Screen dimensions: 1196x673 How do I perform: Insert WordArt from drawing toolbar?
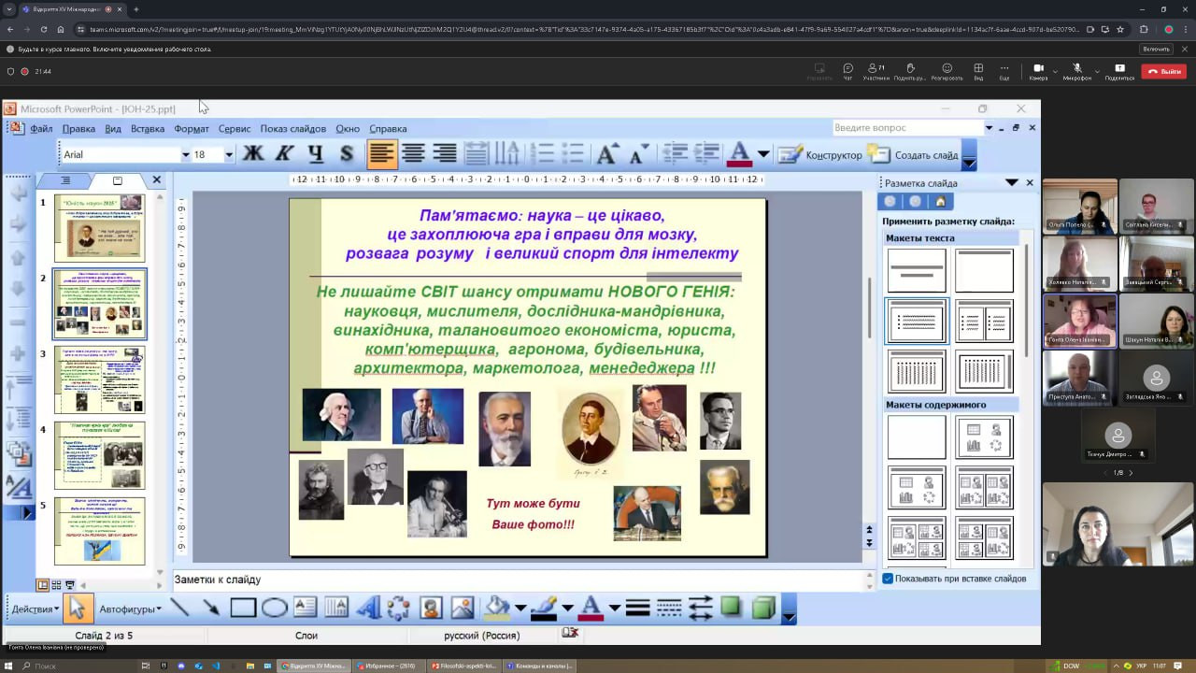pyautogui.click(x=368, y=609)
